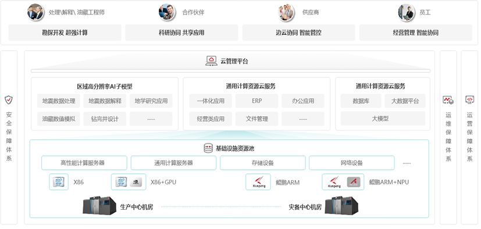481x229 pixels.
Task: Open 地震数据处理 module
Action: pos(59,101)
